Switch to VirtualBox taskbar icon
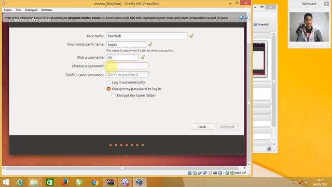This screenshot has width=332, height=187. [140, 182]
